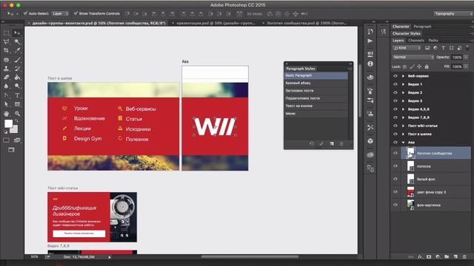This screenshot has height=266, width=474.
Task: Select Текст на кнопке paragraph style
Action: pyautogui.click(x=316, y=106)
